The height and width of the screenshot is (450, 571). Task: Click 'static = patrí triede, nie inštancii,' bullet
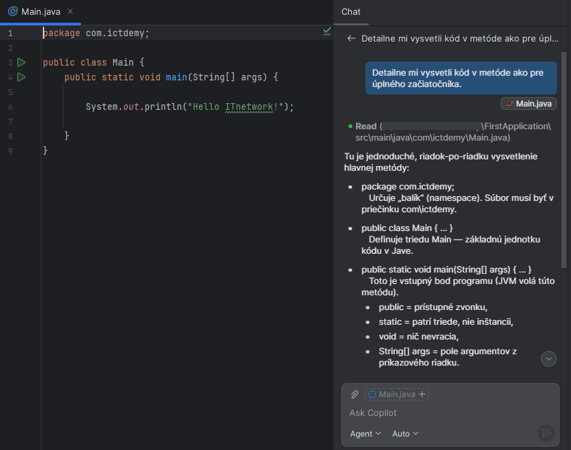(x=446, y=321)
